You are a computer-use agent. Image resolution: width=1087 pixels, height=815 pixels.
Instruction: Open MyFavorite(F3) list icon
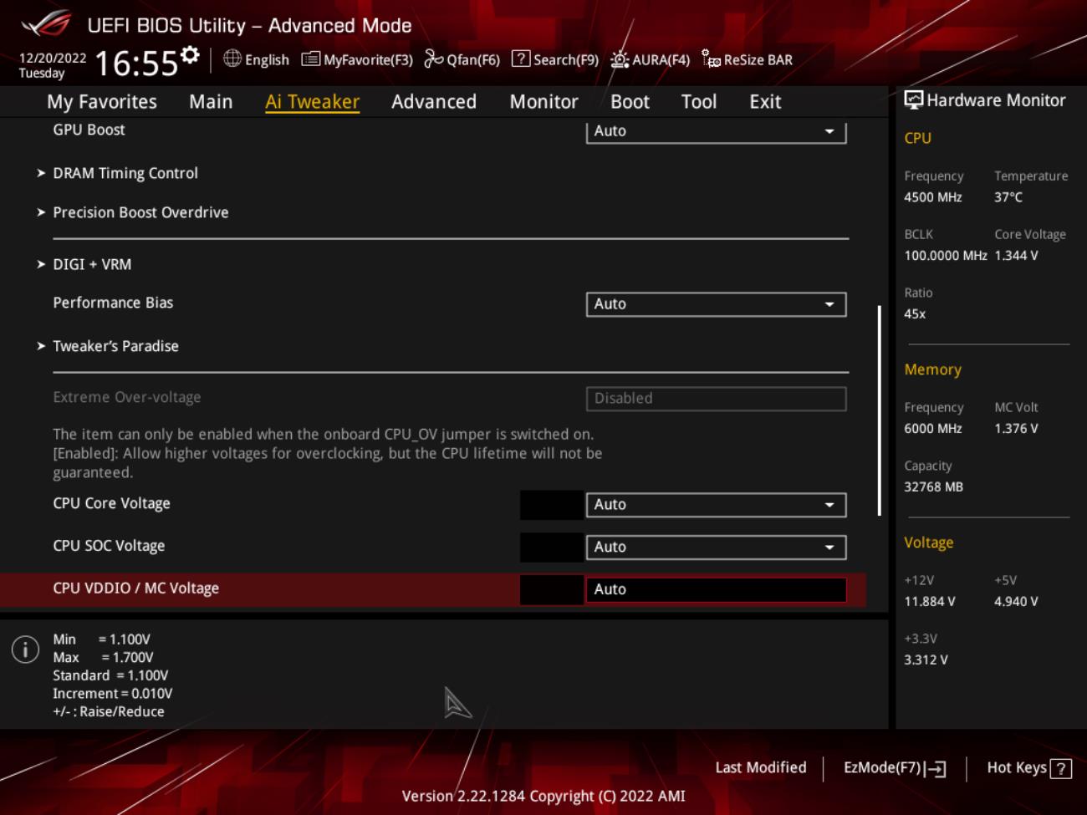310,59
